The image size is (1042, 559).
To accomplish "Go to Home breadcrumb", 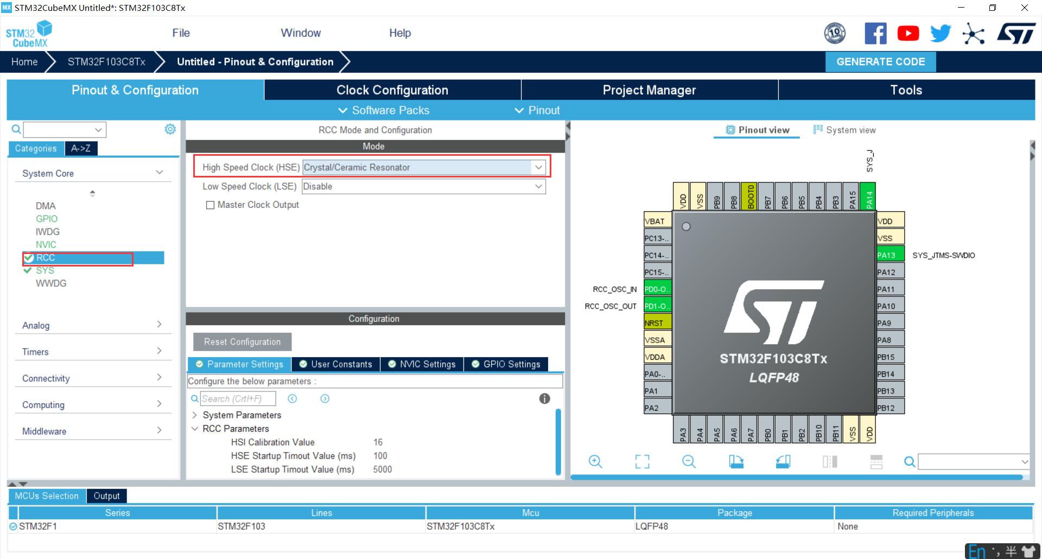I will [24, 62].
